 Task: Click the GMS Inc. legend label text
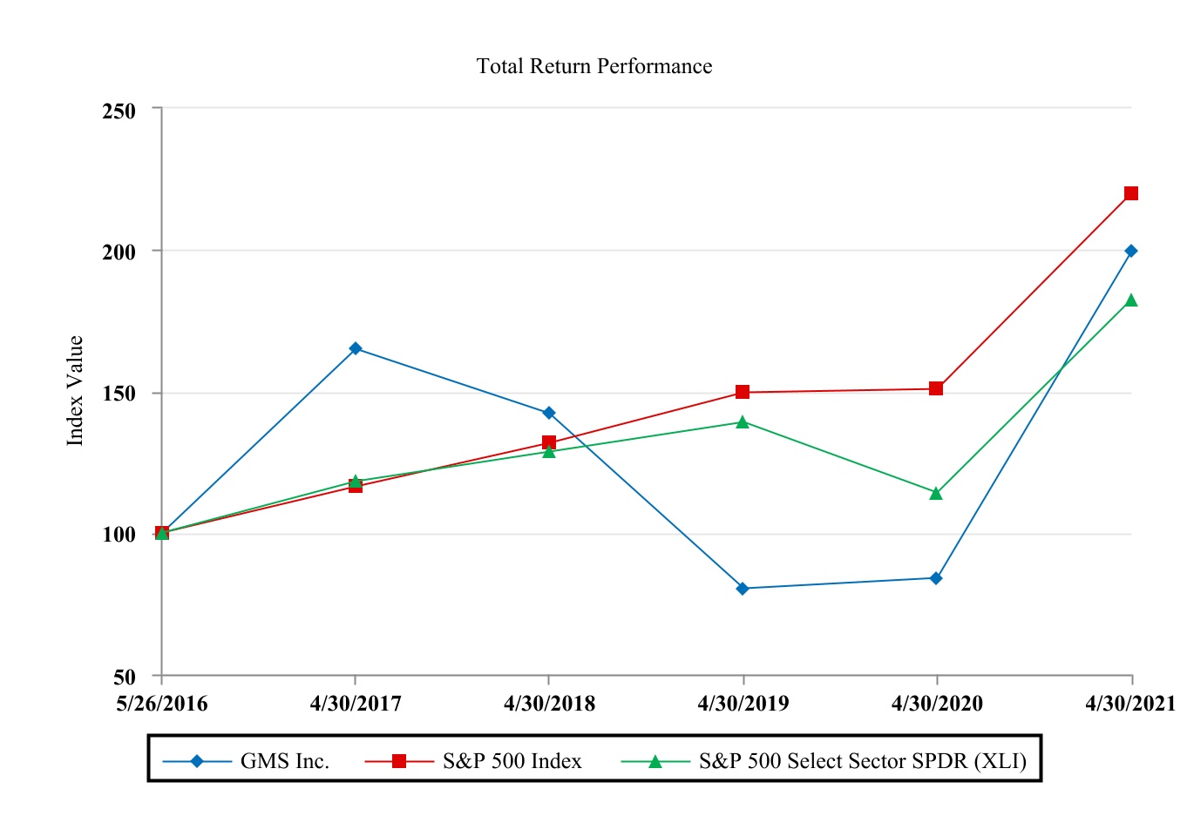pyautogui.click(x=285, y=761)
